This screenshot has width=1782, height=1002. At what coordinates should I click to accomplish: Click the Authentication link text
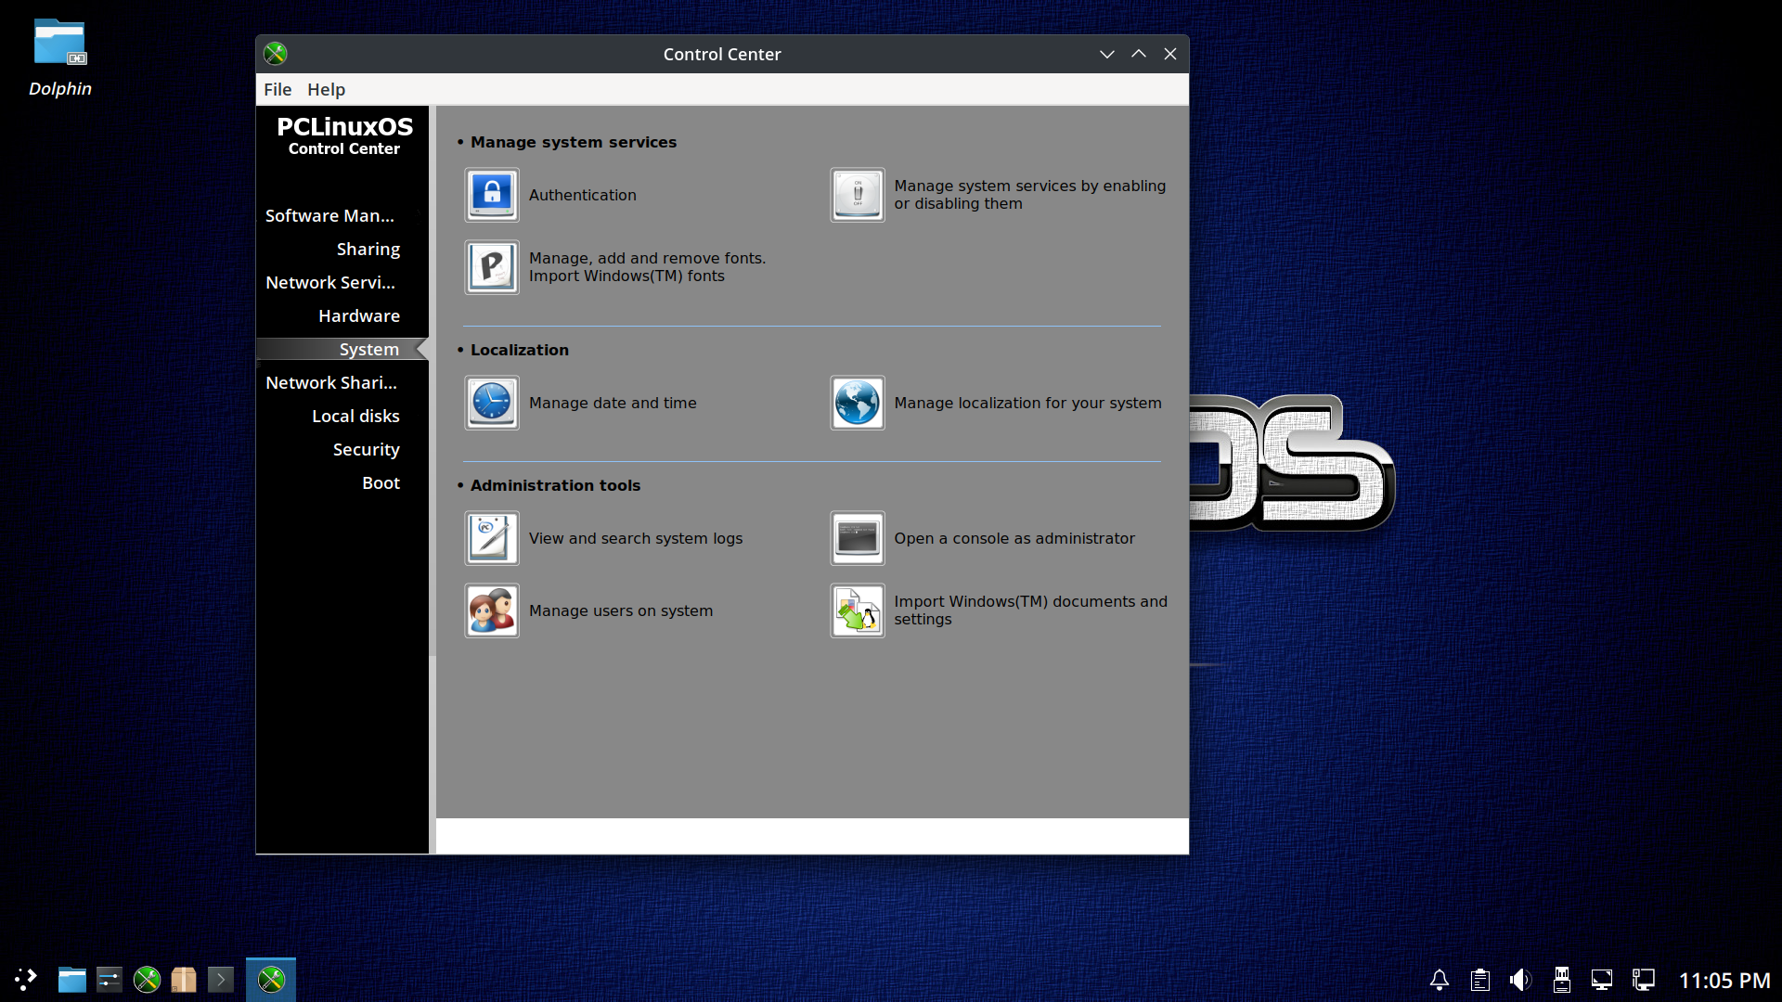(583, 195)
